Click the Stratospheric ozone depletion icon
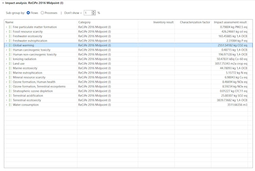 click(10, 91)
